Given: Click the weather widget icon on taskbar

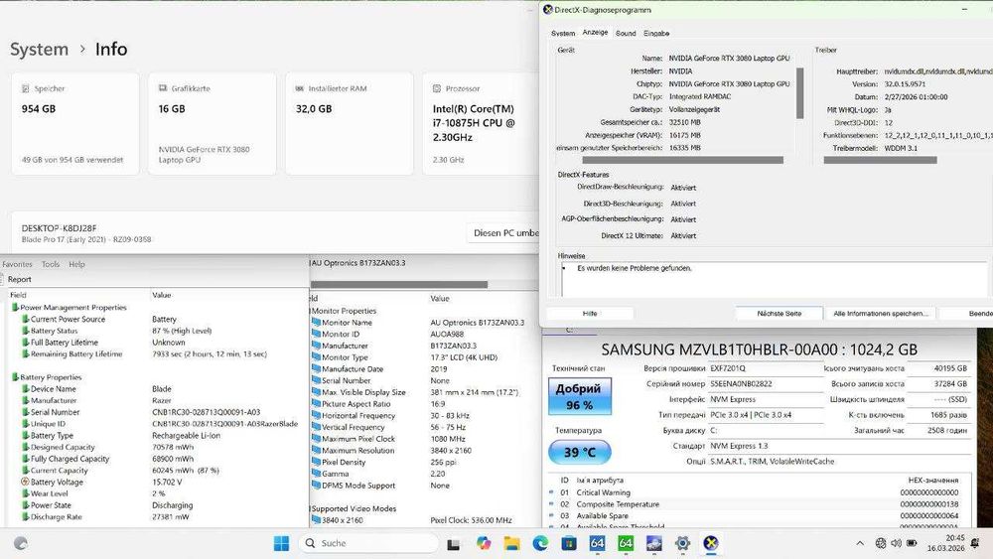Looking at the screenshot, I should 20,543.
